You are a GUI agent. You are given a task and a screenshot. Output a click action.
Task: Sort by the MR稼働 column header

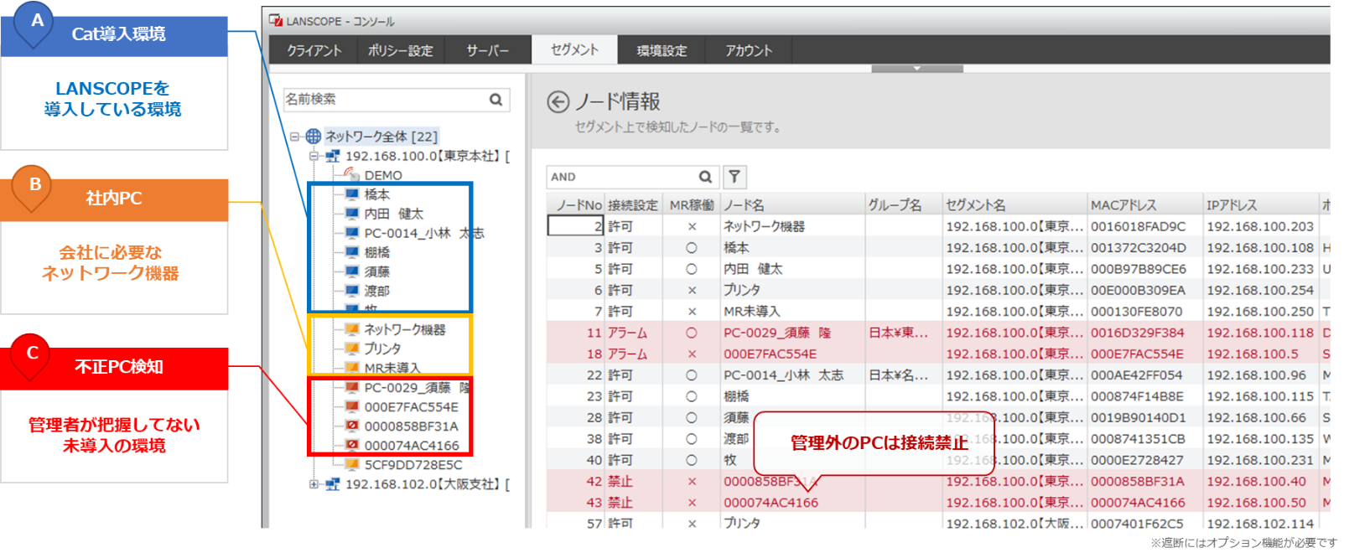[x=692, y=205]
